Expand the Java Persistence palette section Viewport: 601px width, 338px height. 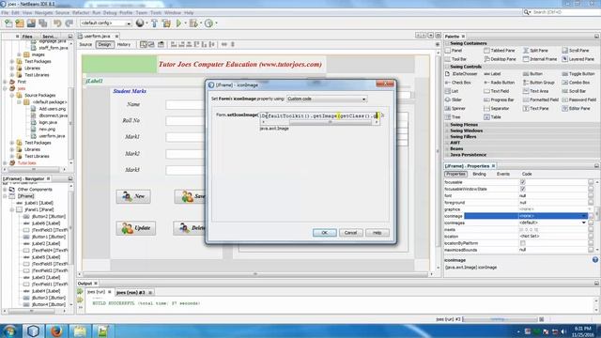coord(447,155)
